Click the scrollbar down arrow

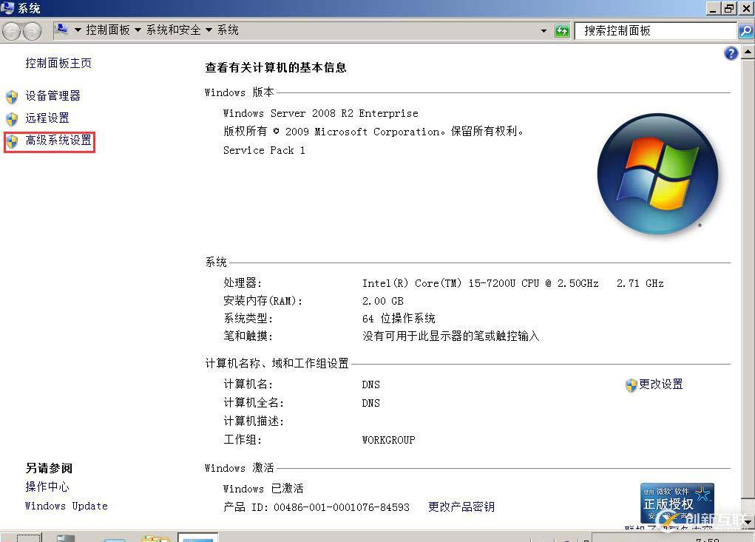[748, 522]
